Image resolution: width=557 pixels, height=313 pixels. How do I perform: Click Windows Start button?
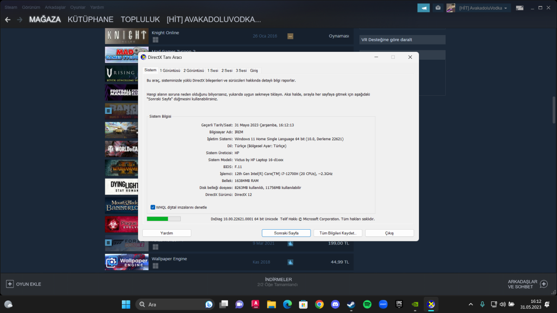[126, 304]
